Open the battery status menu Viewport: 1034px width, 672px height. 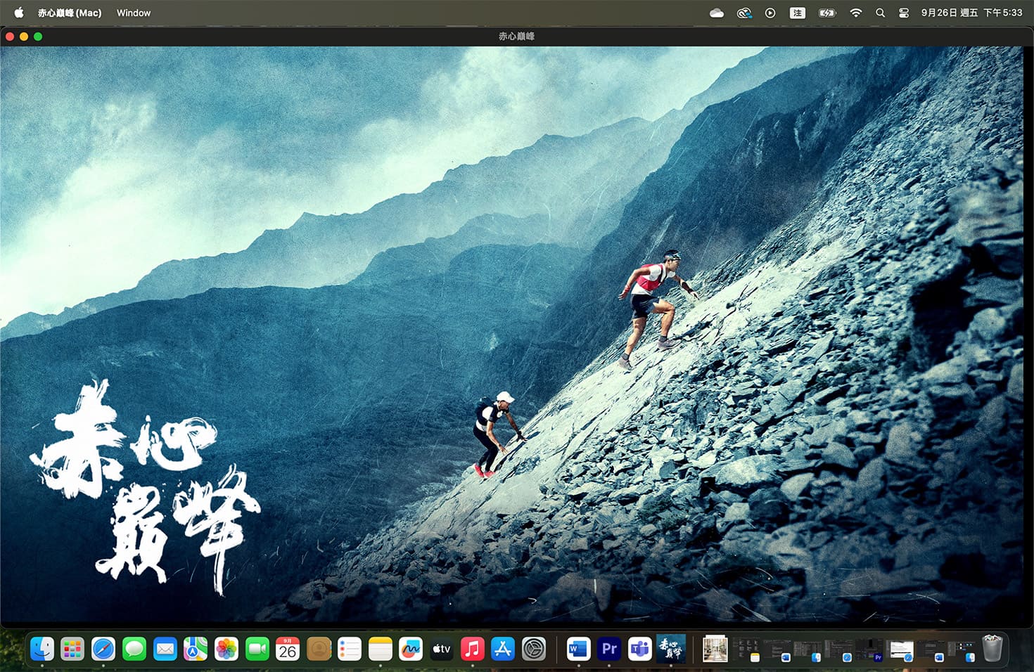pyautogui.click(x=827, y=13)
